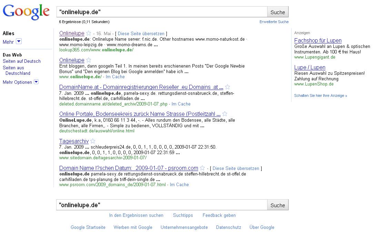Open Mehr Optionen link
The width and height of the screenshot is (374, 232).
coord(18,82)
